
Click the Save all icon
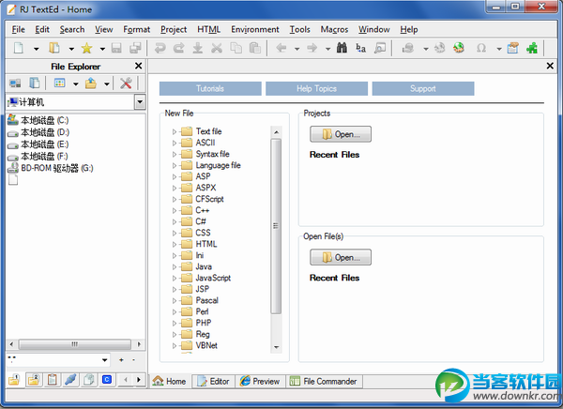click(x=136, y=48)
